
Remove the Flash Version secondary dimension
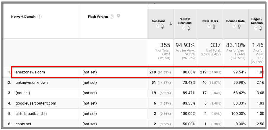point(118,16)
